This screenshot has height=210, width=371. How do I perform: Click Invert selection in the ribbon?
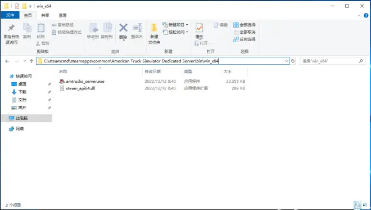pos(245,39)
